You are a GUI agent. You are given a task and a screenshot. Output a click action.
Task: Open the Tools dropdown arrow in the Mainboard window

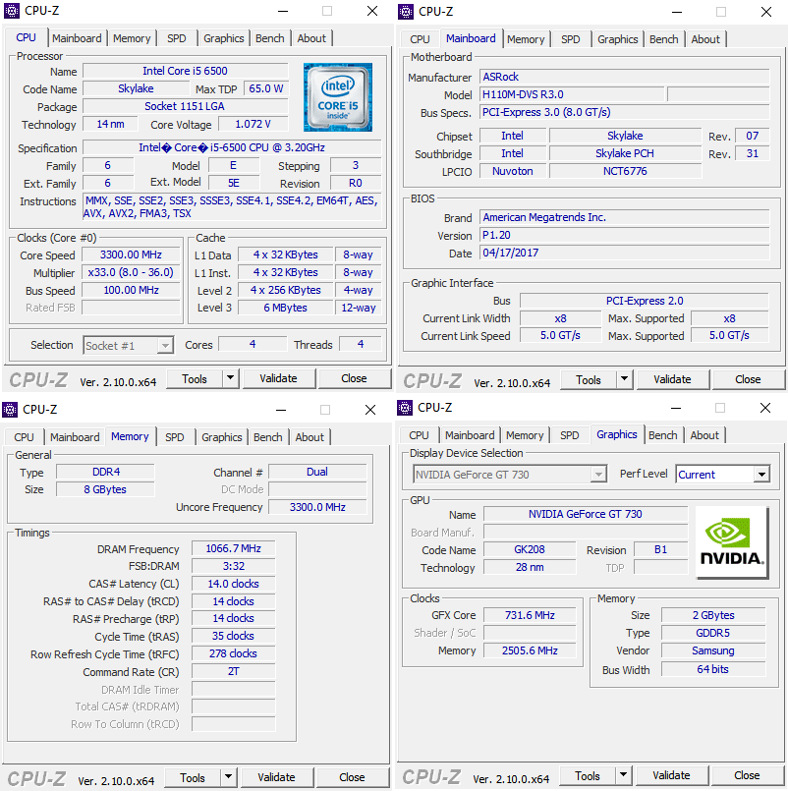(625, 379)
